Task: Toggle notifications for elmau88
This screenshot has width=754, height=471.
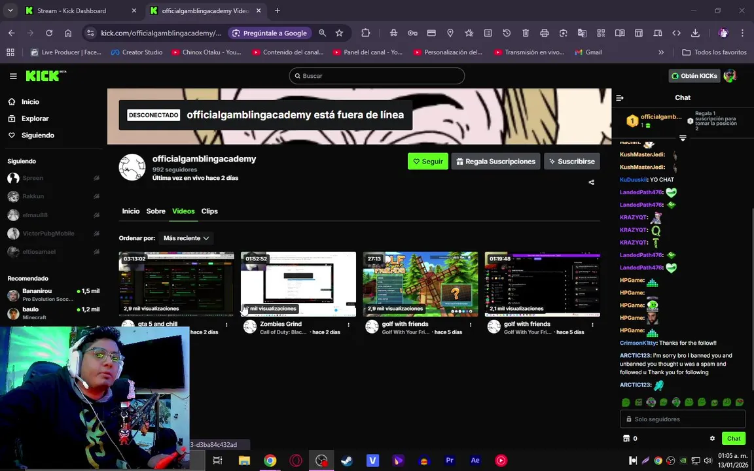Action: tap(96, 215)
